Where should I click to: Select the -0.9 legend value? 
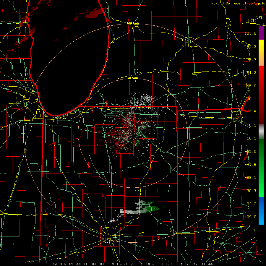[252, 125]
